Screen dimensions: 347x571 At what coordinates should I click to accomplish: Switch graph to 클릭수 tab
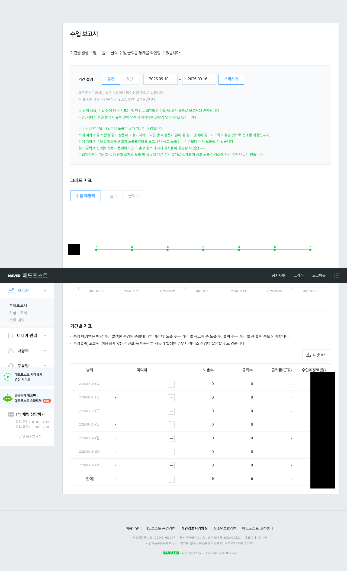click(134, 196)
